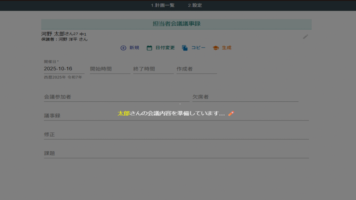Click the copy document icon for コピー
Screen dimensions: 356x200
coord(185,48)
